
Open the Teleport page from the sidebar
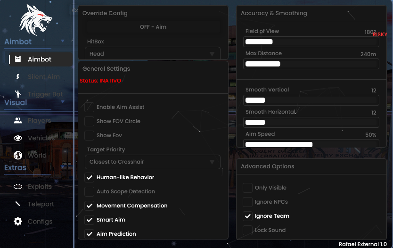click(x=41, y=204)
